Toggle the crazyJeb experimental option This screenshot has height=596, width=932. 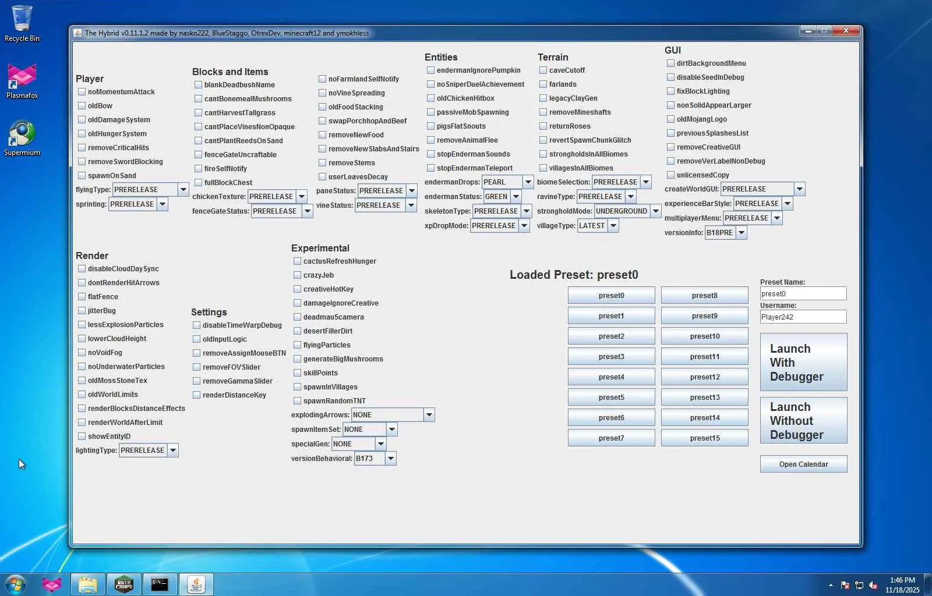pos(298,275)
